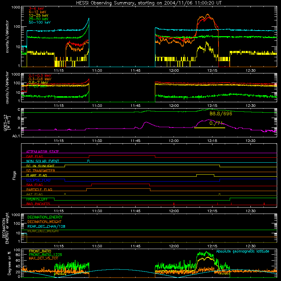Click the yellow flare interval bar in GOES panel
The width and height of the screenshot is (281, 281).
click(209, 128)
